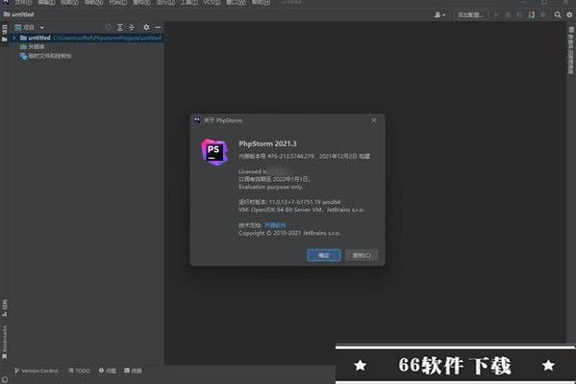The height and width of the screenshot is (384, 576).
Task: Open the Version Control tool window
Action: pyautogui.click(x=37, y=371)
